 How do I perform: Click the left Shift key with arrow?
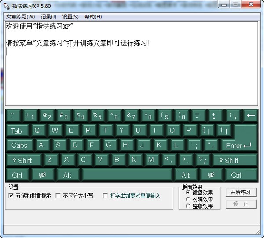[23, 161]
